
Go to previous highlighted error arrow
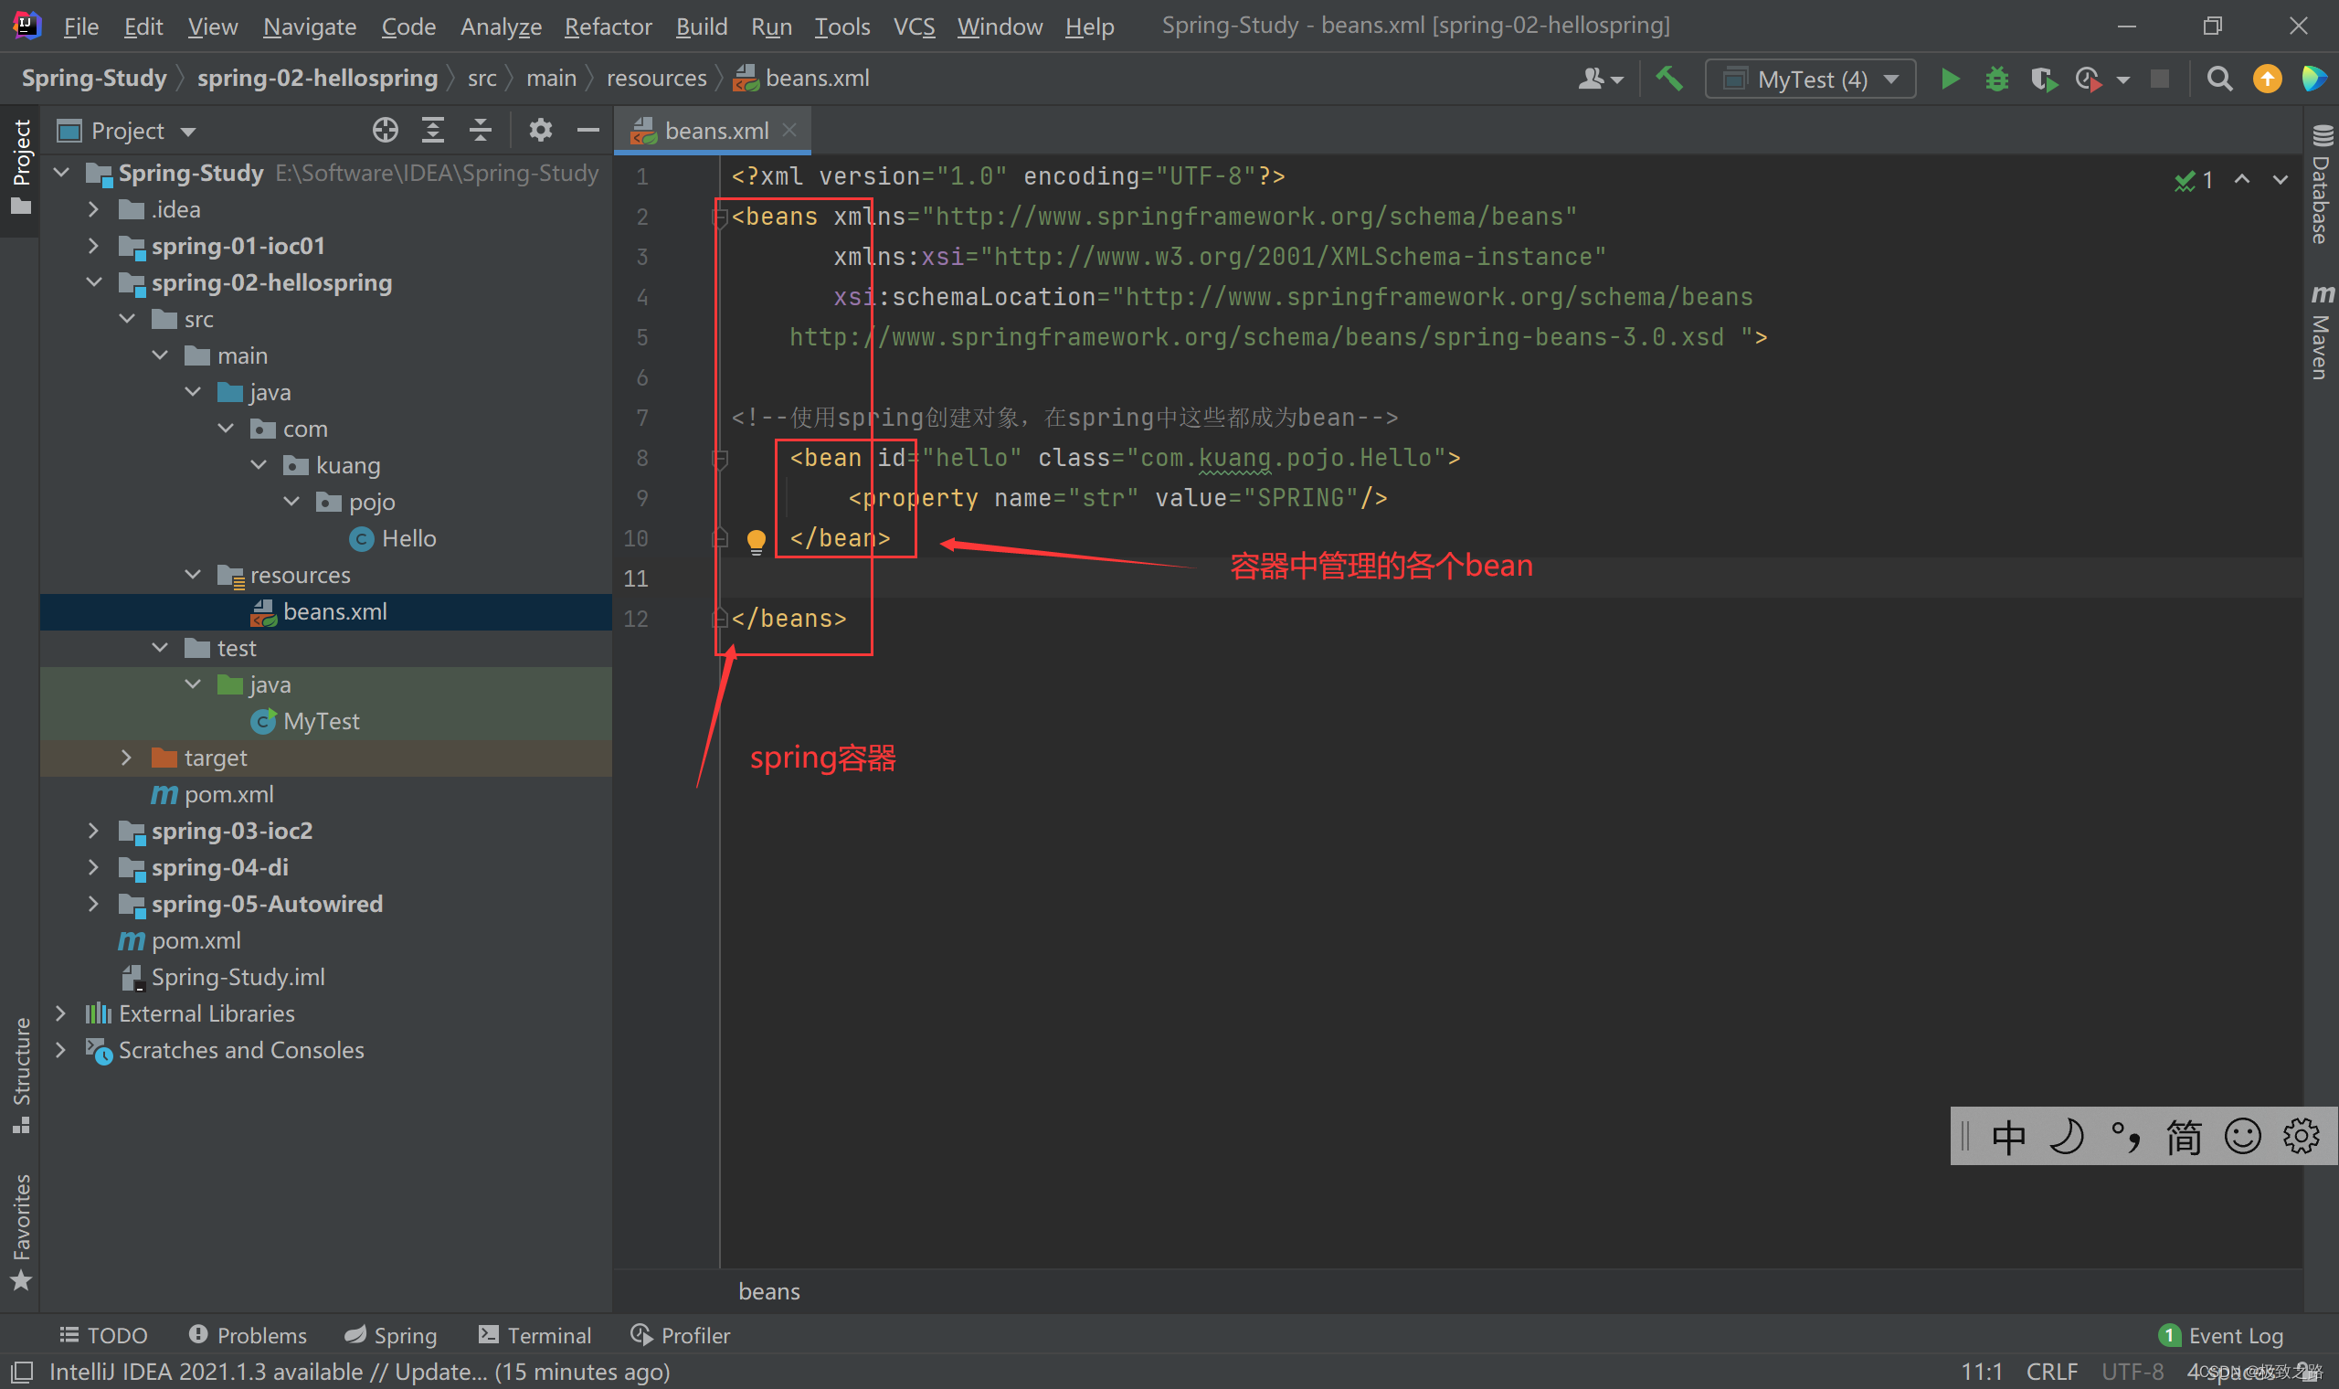tap(2242, 179)
